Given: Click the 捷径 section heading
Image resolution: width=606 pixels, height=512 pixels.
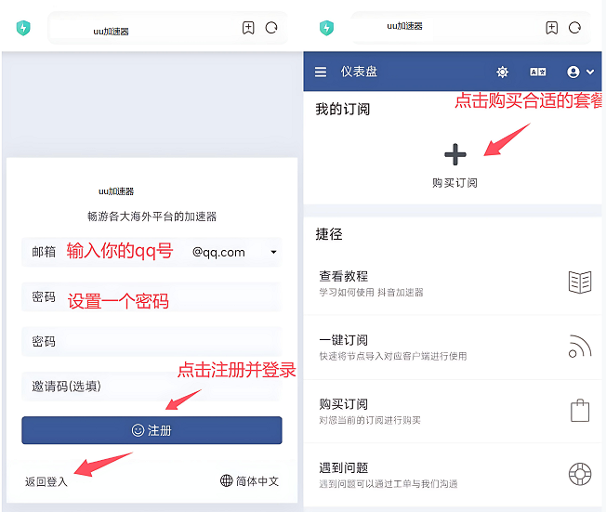Looking at the screenshot, I should 329,234.
